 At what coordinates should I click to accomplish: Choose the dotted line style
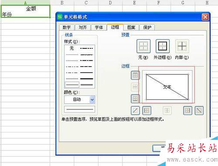click(x=72, y=61)
